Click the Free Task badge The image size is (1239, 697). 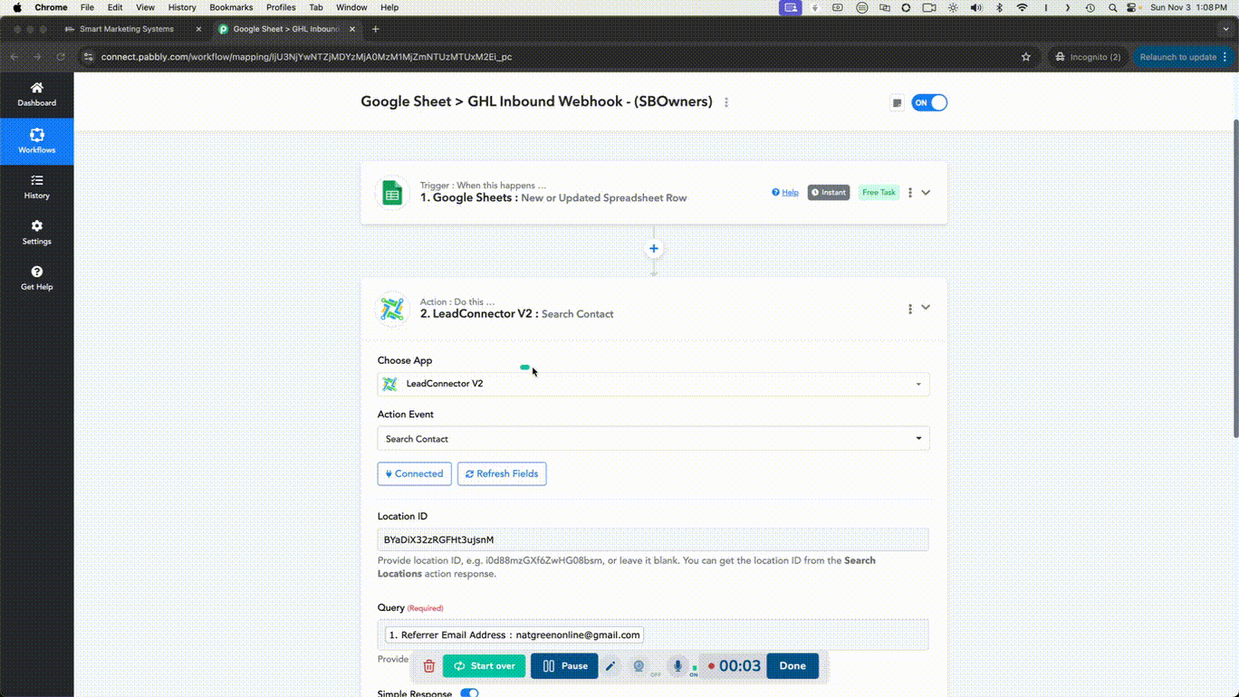(x=879, y=193)
